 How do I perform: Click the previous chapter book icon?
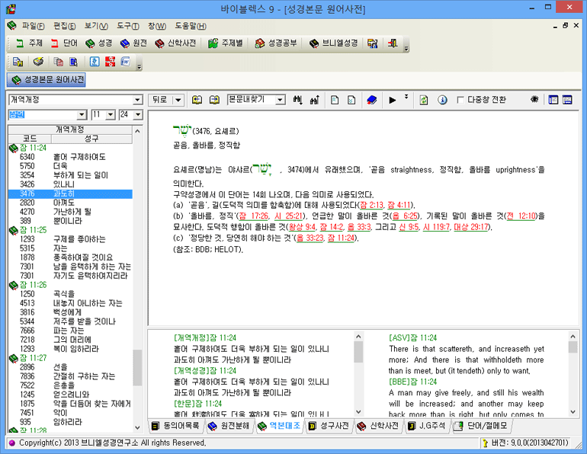(x=197, y=100)
